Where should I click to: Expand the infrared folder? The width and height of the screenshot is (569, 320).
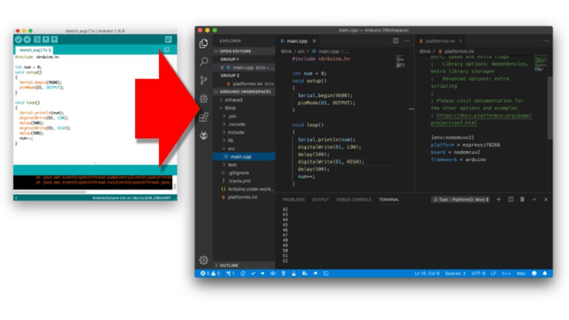tap(233, 100)
